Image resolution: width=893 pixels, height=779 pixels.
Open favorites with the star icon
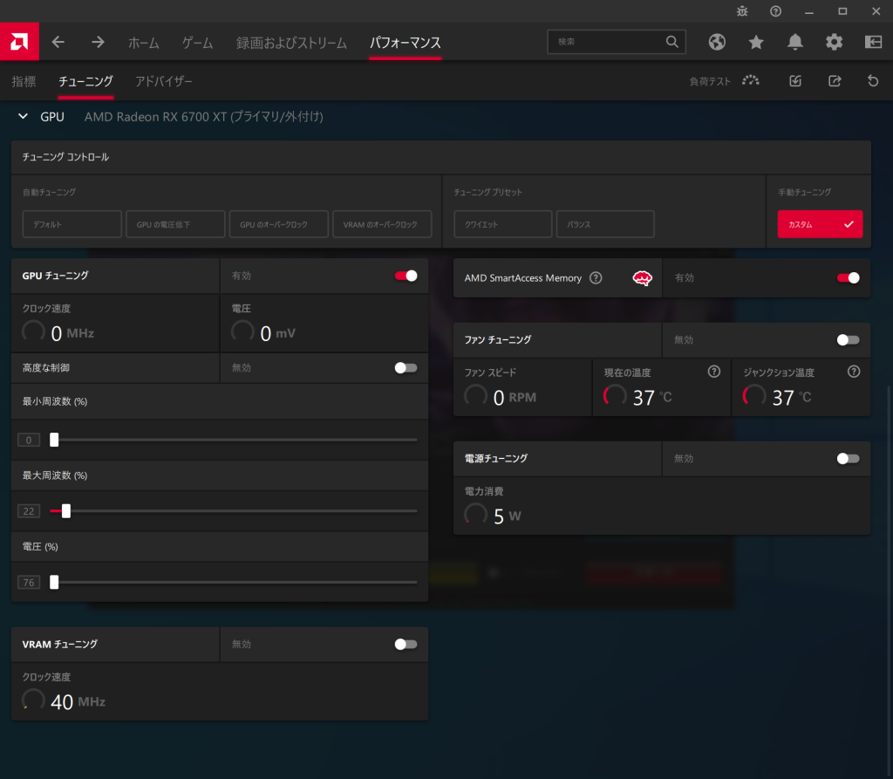pos(756,42)
